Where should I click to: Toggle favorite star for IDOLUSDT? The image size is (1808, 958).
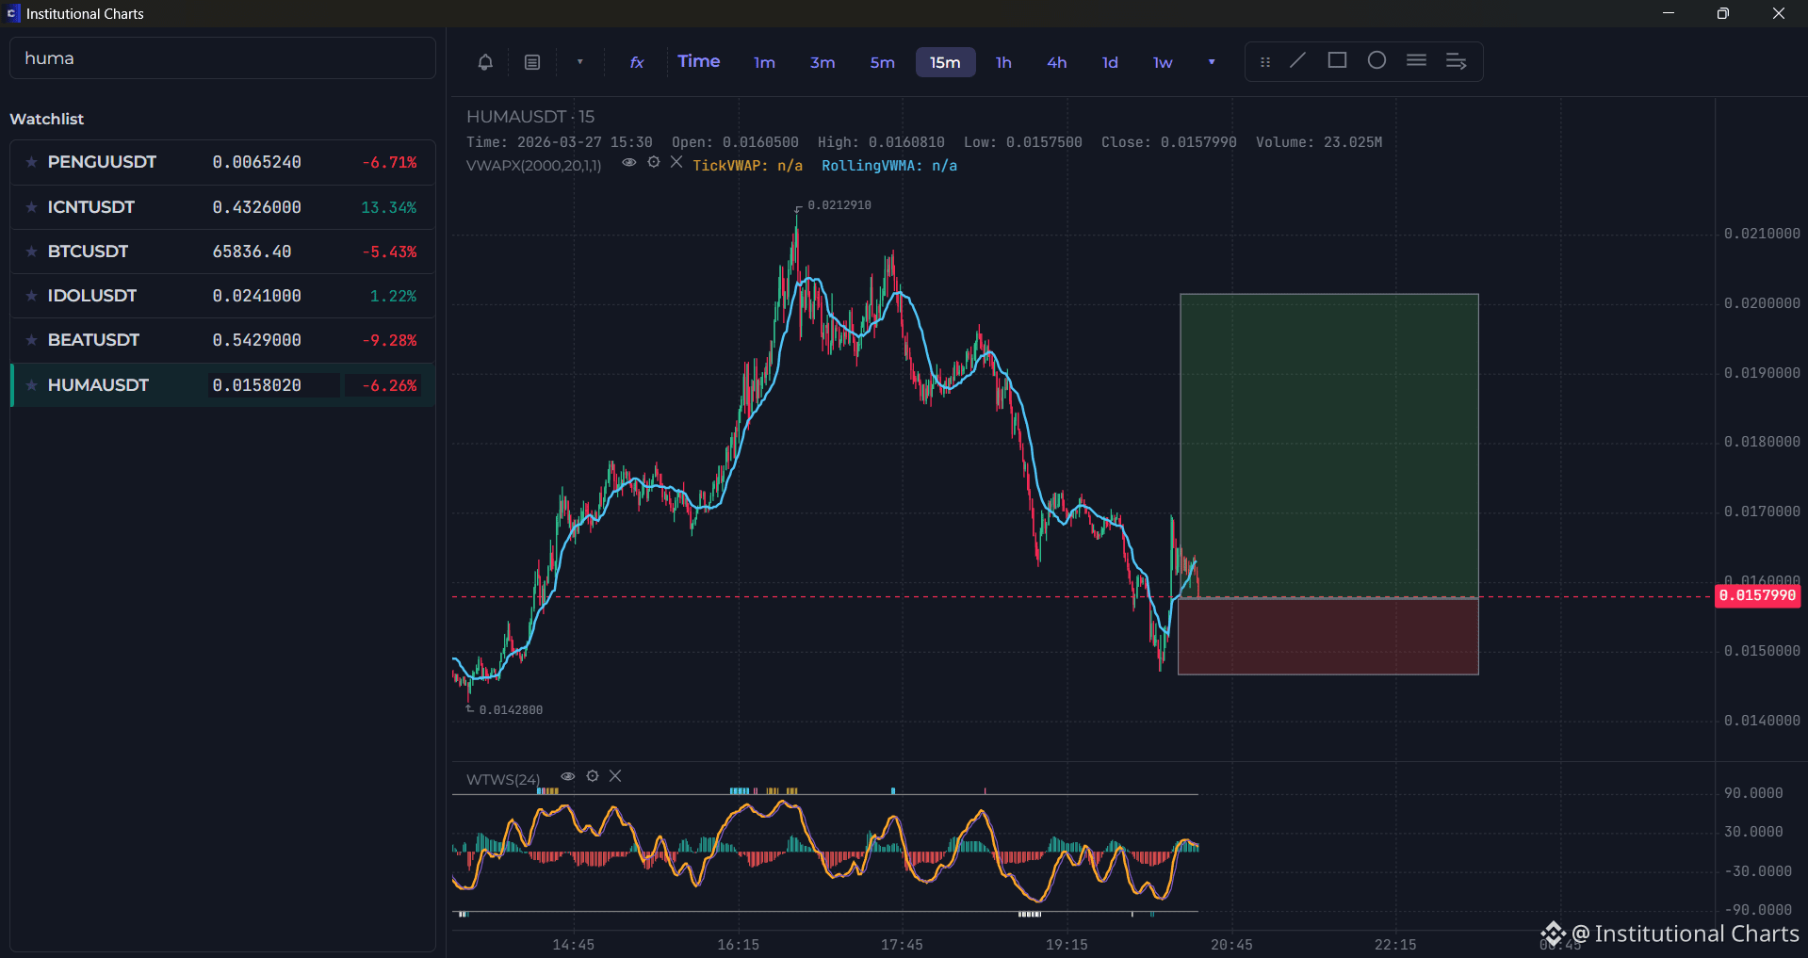pos(32,296)
